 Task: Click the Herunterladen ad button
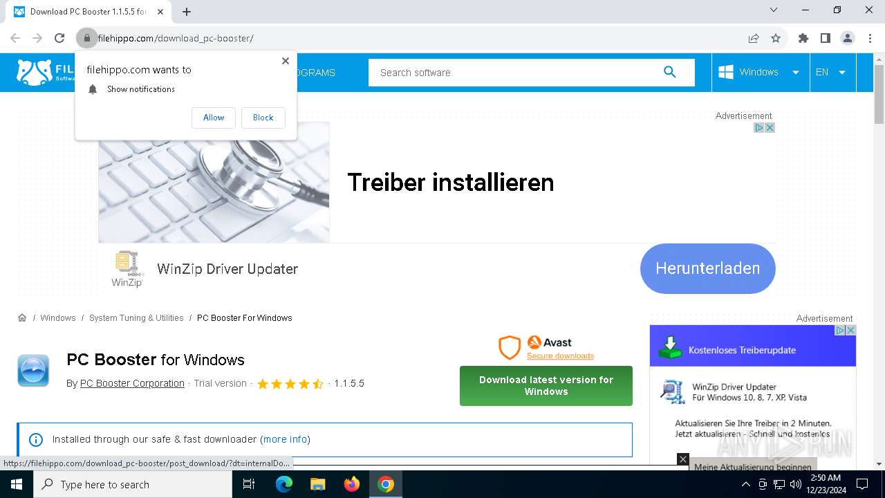[x=707, y=268]
